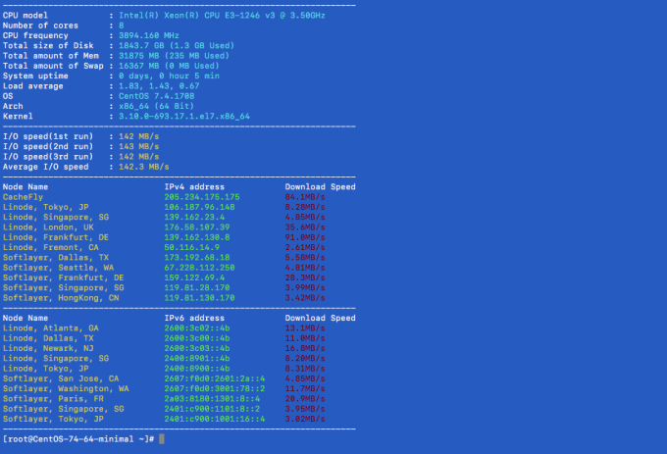Screen dimensions: 667x454
Task: Click the Softlayer Dallas IPv4 address
Action: 197,257
